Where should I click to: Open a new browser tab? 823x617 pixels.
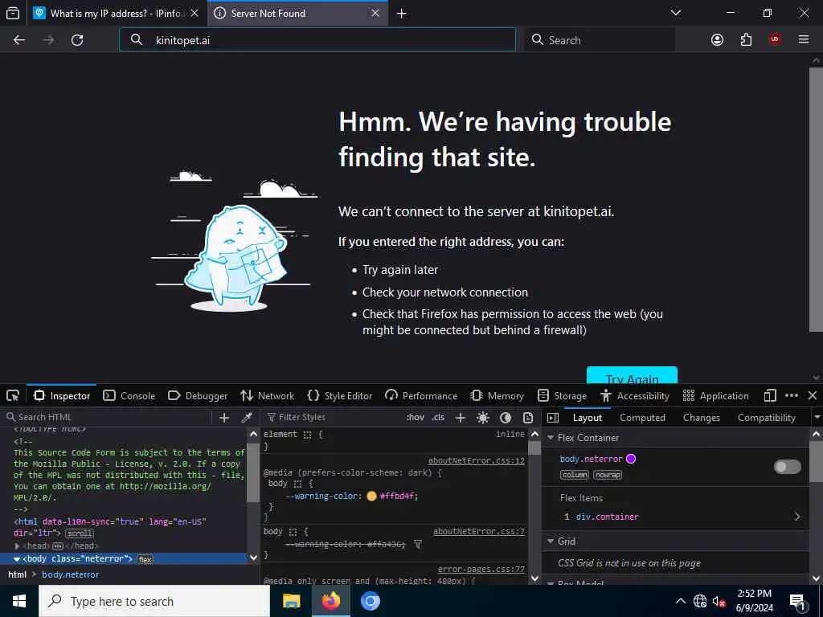pyautogui.click(x=402, y=13)
